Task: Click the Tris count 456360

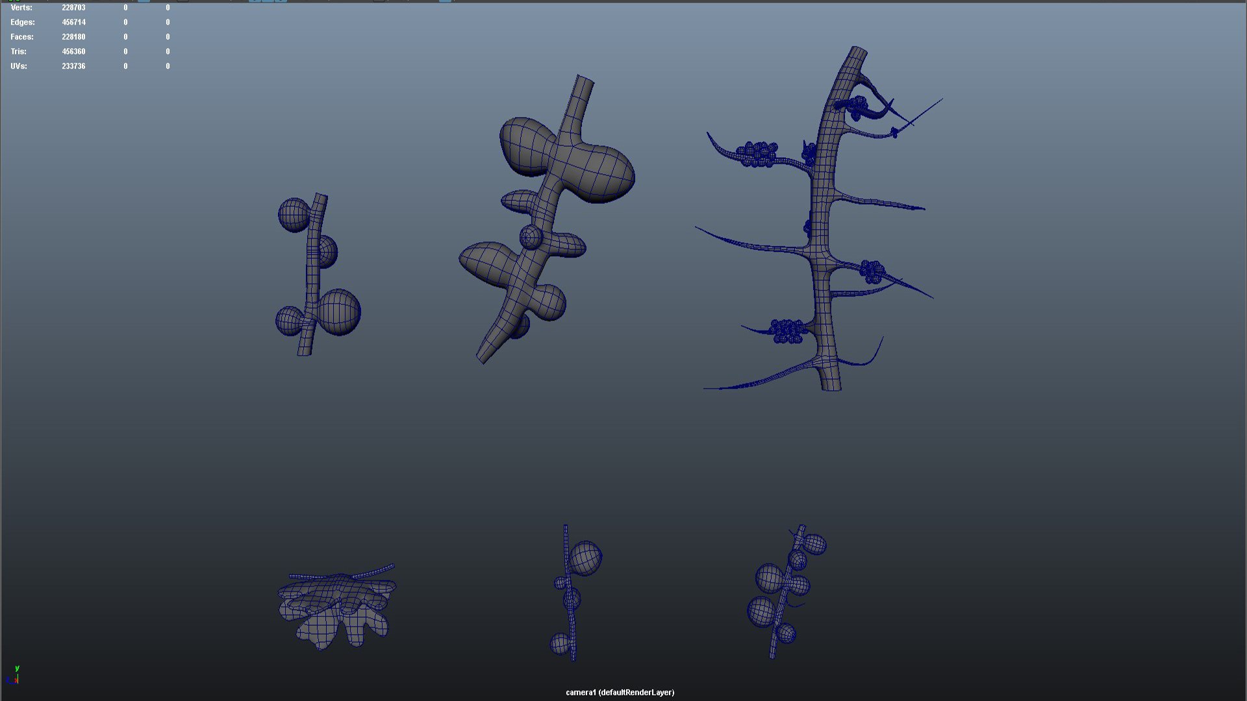Action: 73,51
